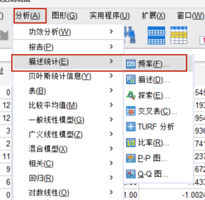Expand submenu arrow for 一般线性模型(G)
Screen dimensions: 205x200
click(x=111, y=119)
